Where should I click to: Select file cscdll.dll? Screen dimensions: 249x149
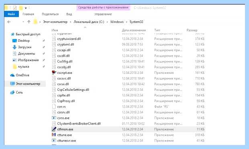point(63,56)
